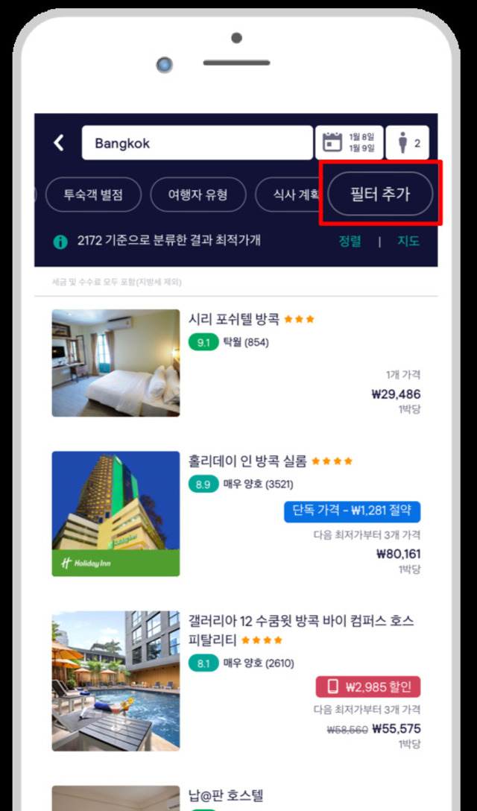This screenshot has width=477, height=811.
Task: Open 시리 포쉬텔 방콕 hotel title
Action: [234, 319]
